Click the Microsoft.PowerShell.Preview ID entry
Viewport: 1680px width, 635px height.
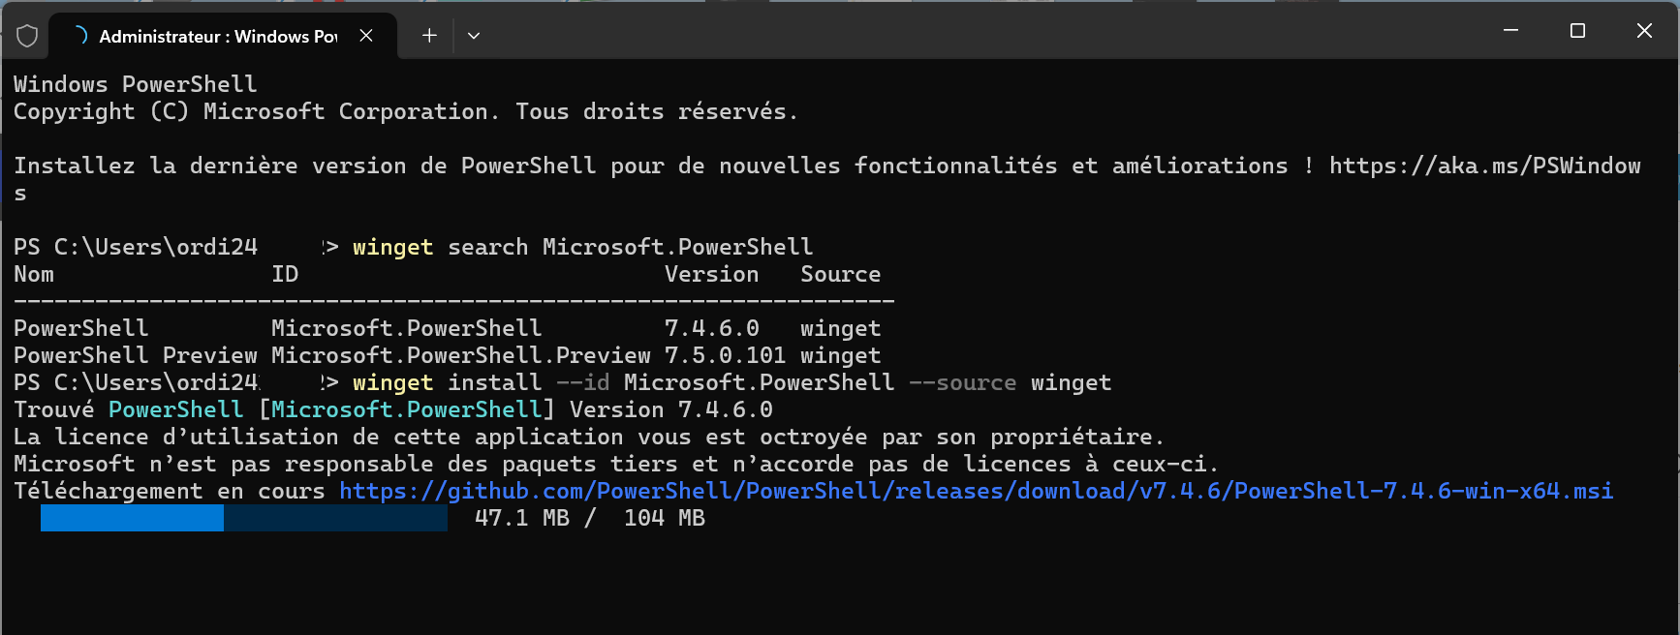[461, 355]
